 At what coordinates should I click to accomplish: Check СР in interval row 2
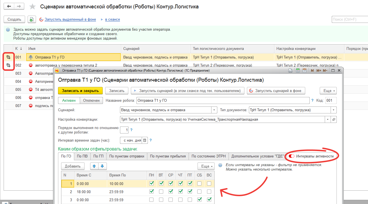(x=171, y=192)
